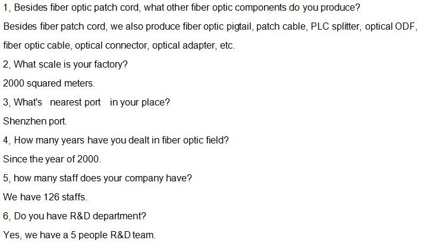Click 'Besides fiber patch cord' answer beginning
The height and width of the screenshot is (243, 424).
click(x=55, y=27)
